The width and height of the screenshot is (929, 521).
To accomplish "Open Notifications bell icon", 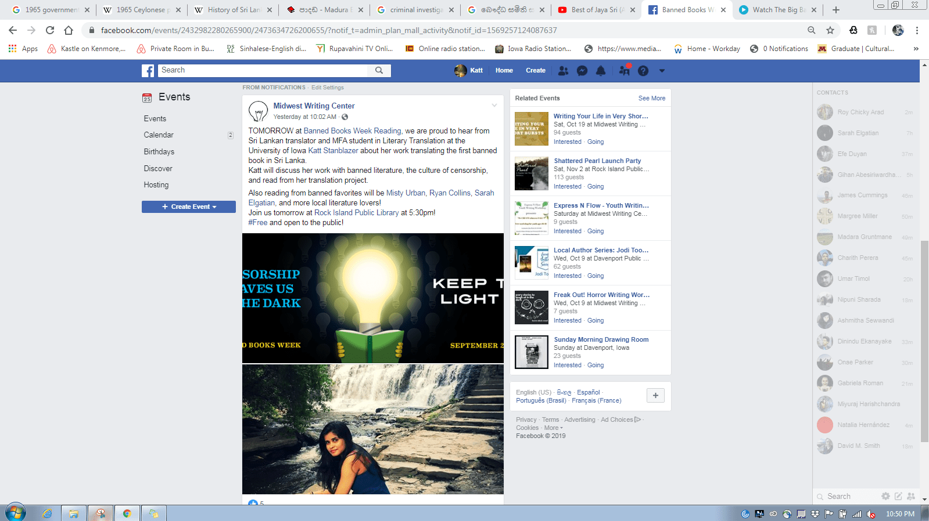I will 601,71.
